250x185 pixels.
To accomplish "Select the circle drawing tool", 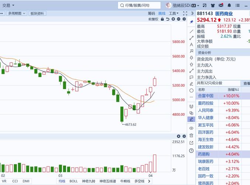I will click(192, 91).
